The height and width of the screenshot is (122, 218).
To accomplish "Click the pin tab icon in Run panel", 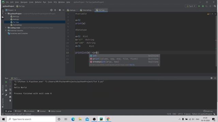I will coord(6,95).
